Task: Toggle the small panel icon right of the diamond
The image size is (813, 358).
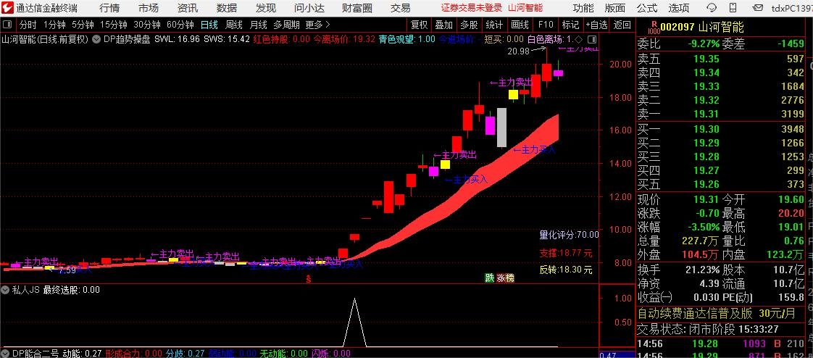Action: [x=591, y=39]
